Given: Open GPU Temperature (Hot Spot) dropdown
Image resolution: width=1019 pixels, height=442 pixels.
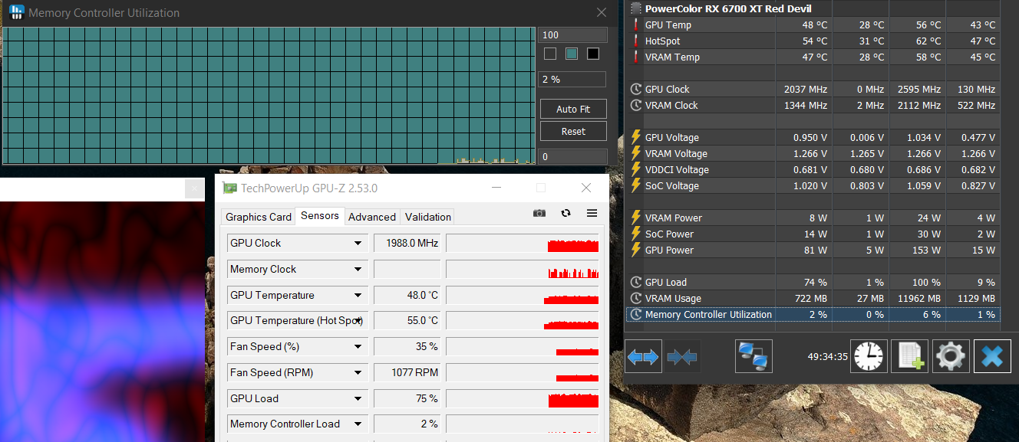Looking at the screenshot, I should click(x=358, y=320).
